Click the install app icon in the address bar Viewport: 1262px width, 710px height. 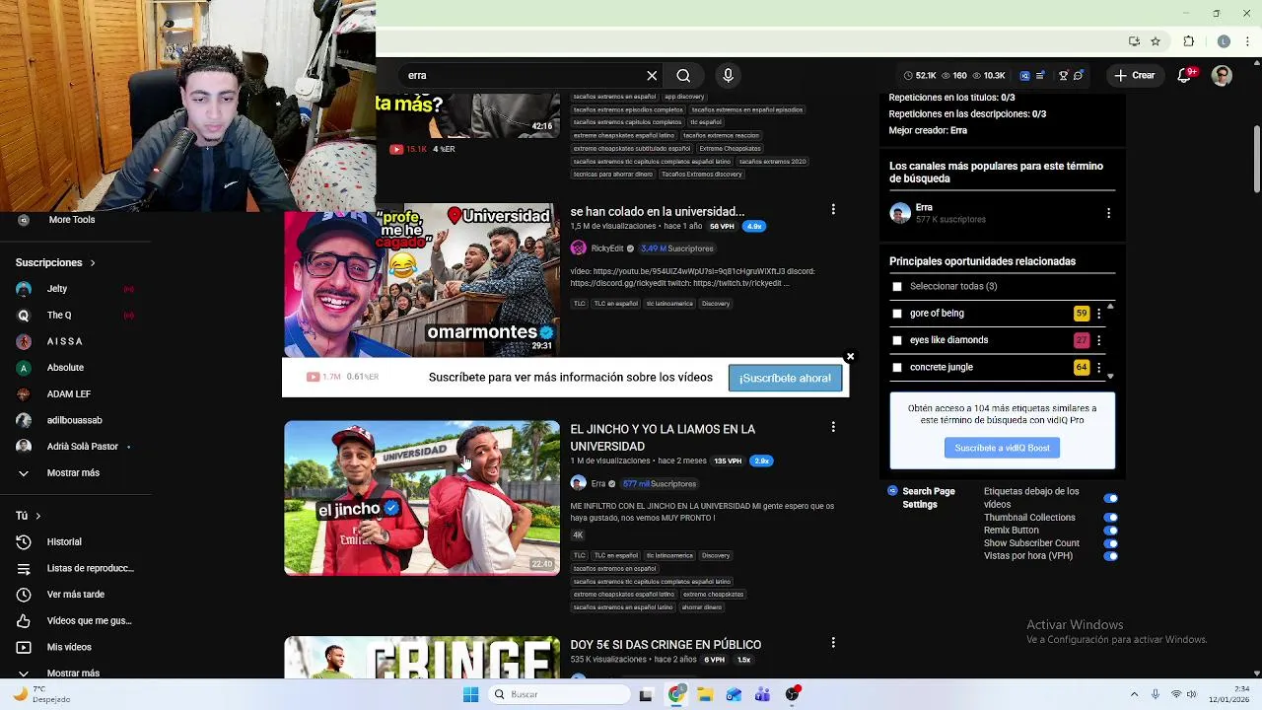point(1134,41)
